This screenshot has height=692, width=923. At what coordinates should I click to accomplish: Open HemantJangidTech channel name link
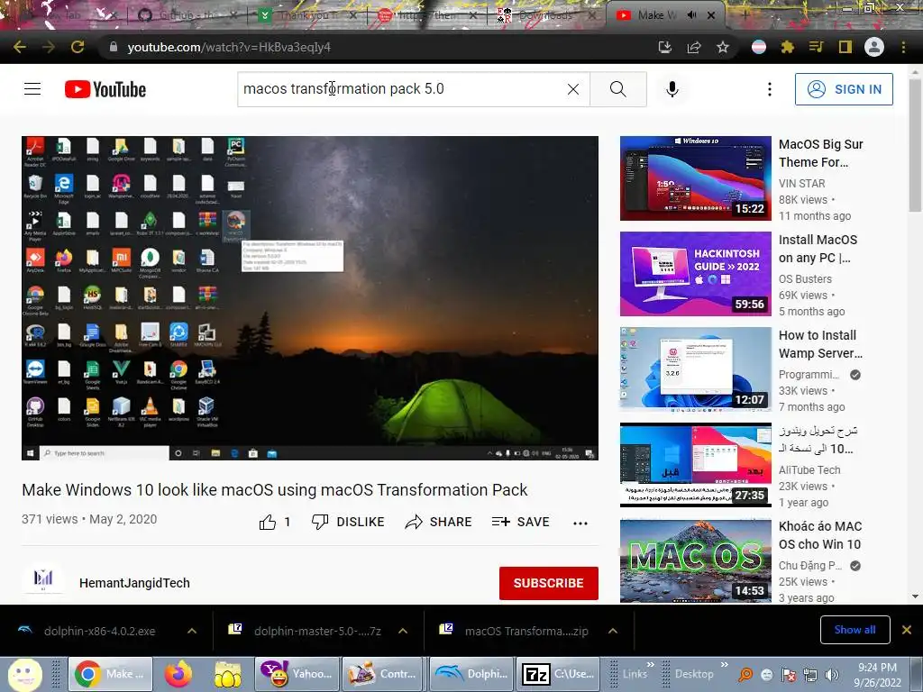pos(135,583)
